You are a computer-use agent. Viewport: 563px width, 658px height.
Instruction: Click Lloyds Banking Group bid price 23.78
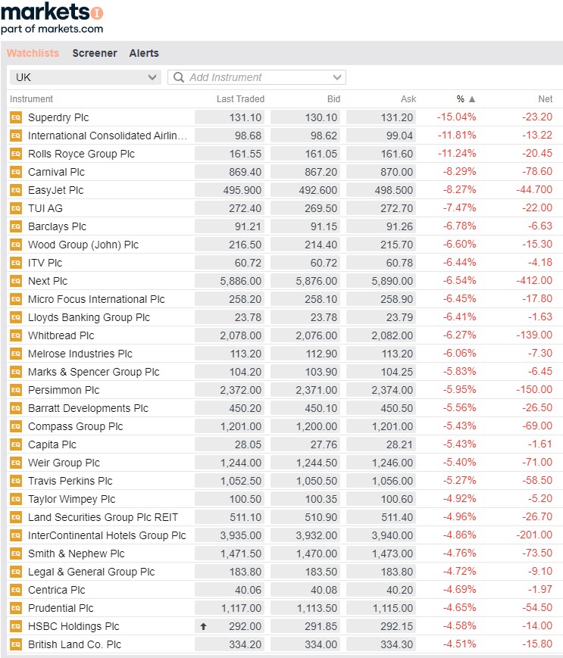[x=305, y=317]
